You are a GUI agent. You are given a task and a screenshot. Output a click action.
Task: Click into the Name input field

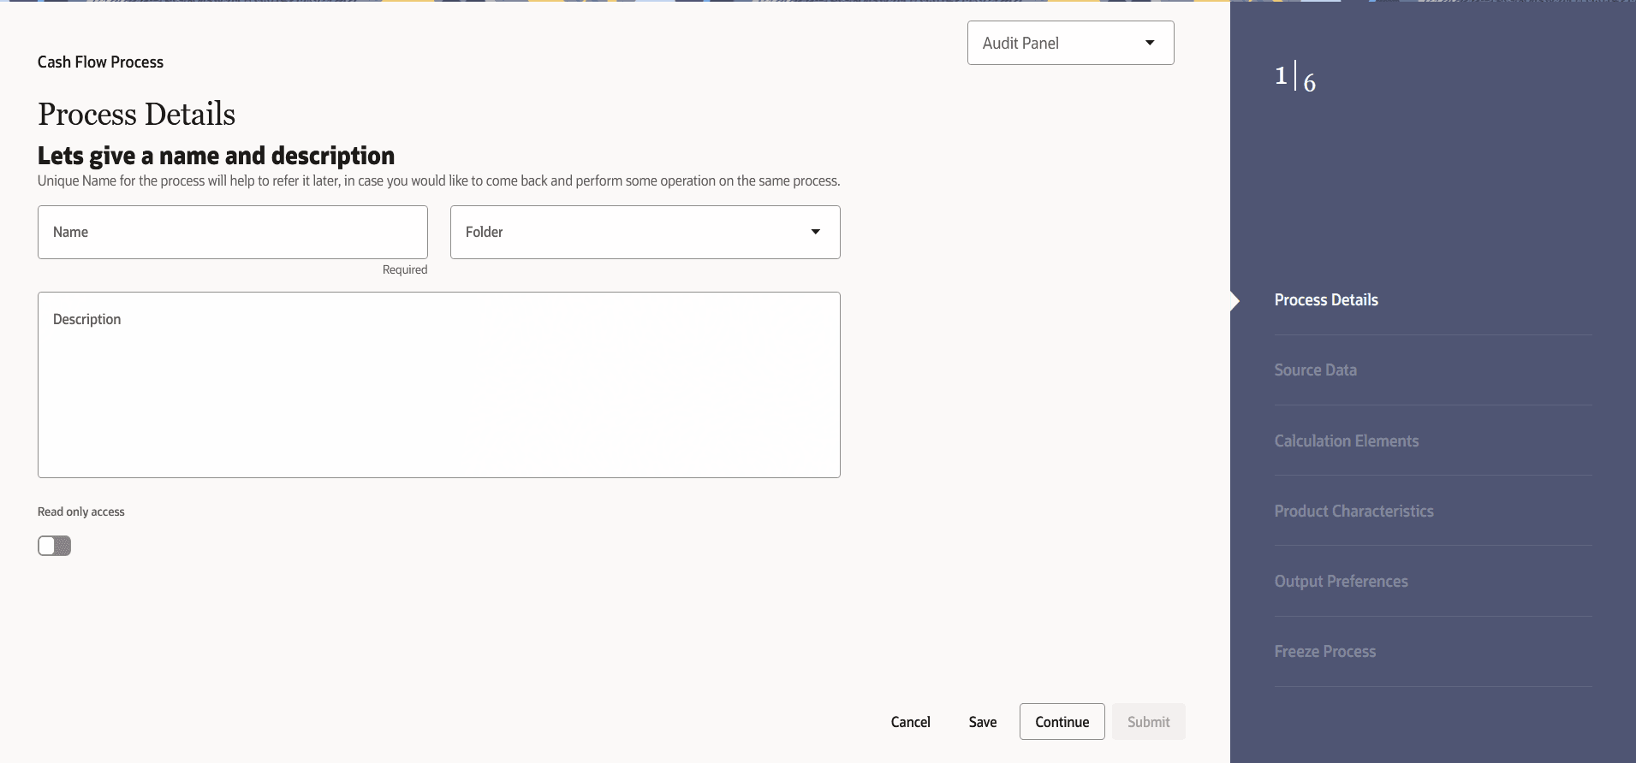[x=232, y=232]
